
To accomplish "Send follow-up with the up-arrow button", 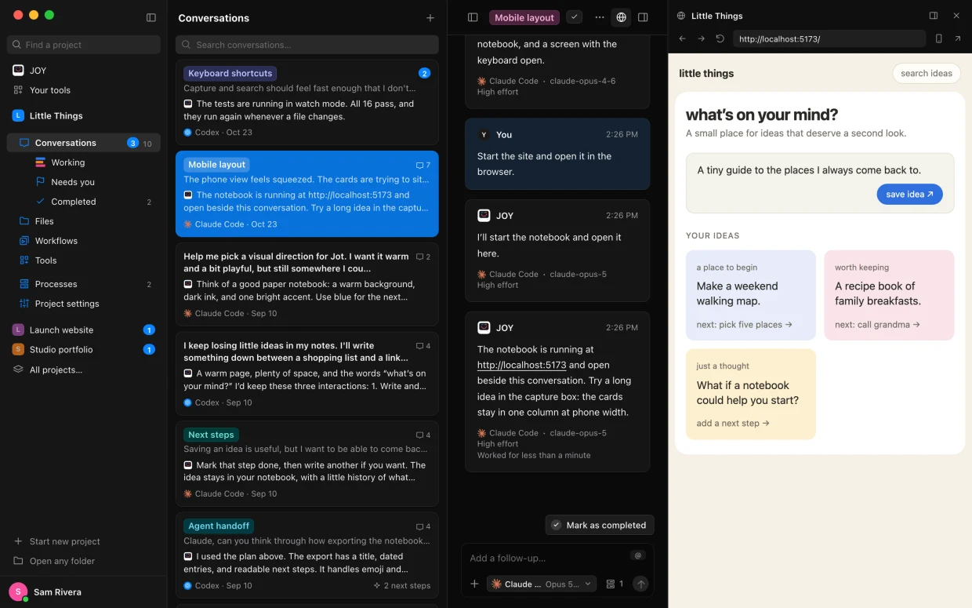I will (641, 584).
